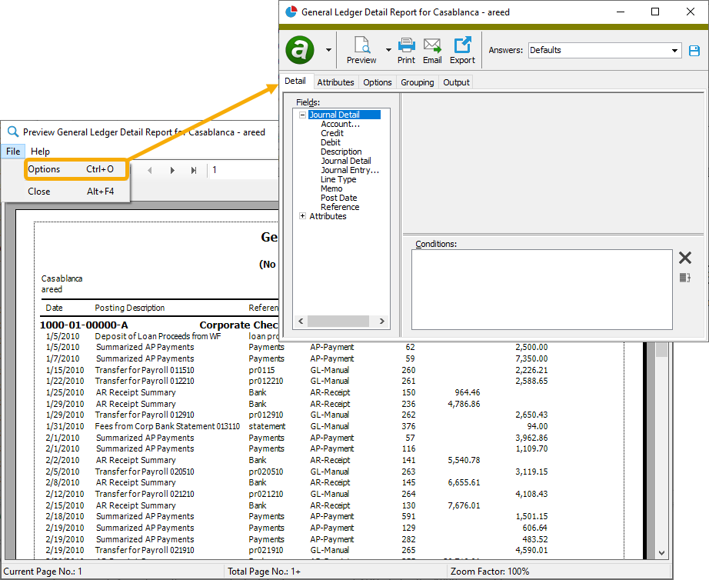Click the page number field showing 1

245,170
